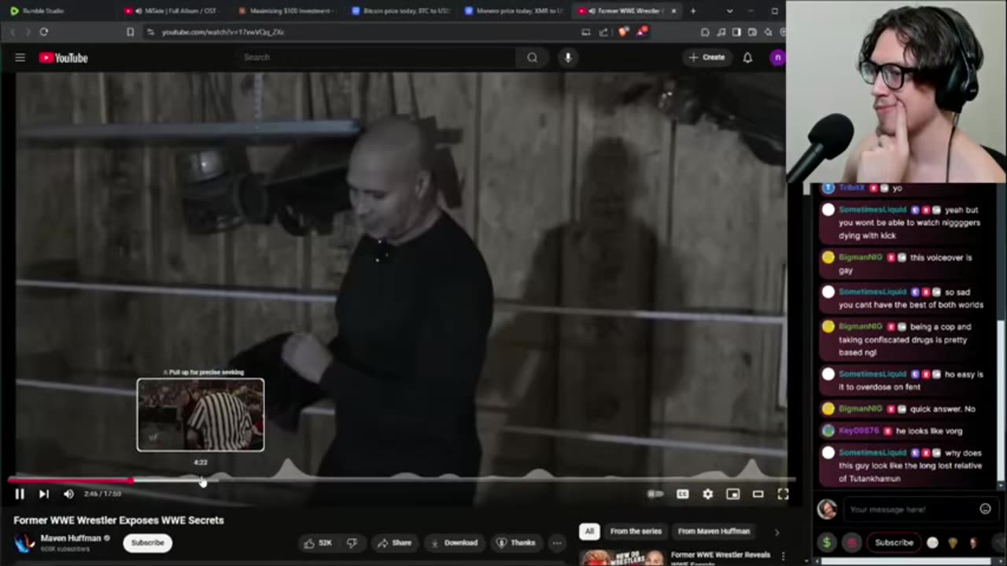Select From the series chip
Image resolution: width=1007 pixels, height=566 pixels.
click(x=636, y=531)
